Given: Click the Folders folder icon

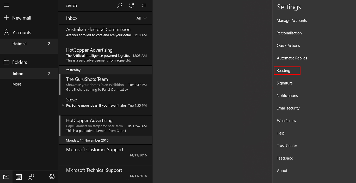Looking at the screenshot, I should coord(6,62).
